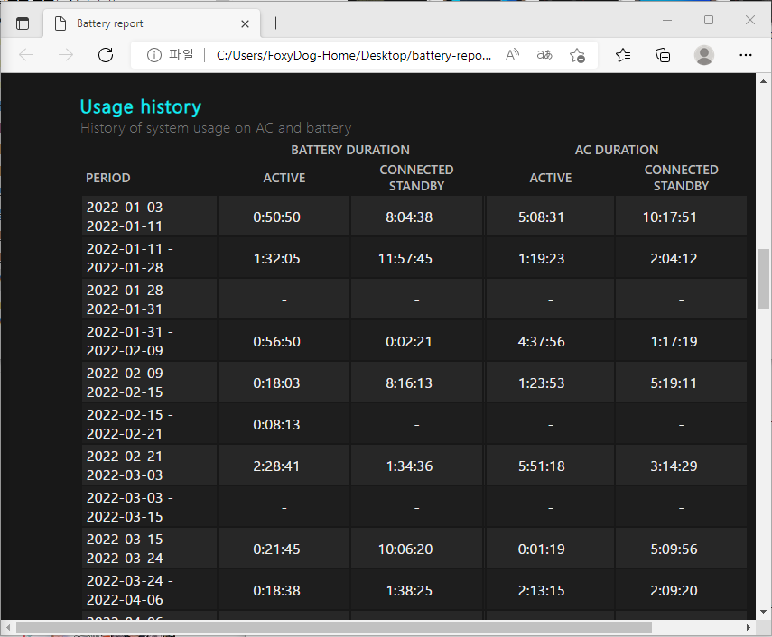The width and height of the screenshot is (772, 637).
Task: Click AC active value 5:51:18
Action: click(541, 466)
